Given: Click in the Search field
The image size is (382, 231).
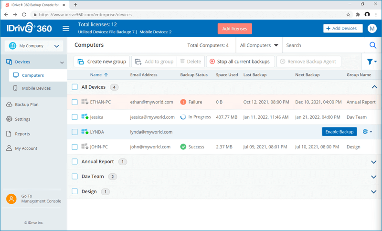Looking at the screenshot, I should [325, 45].
